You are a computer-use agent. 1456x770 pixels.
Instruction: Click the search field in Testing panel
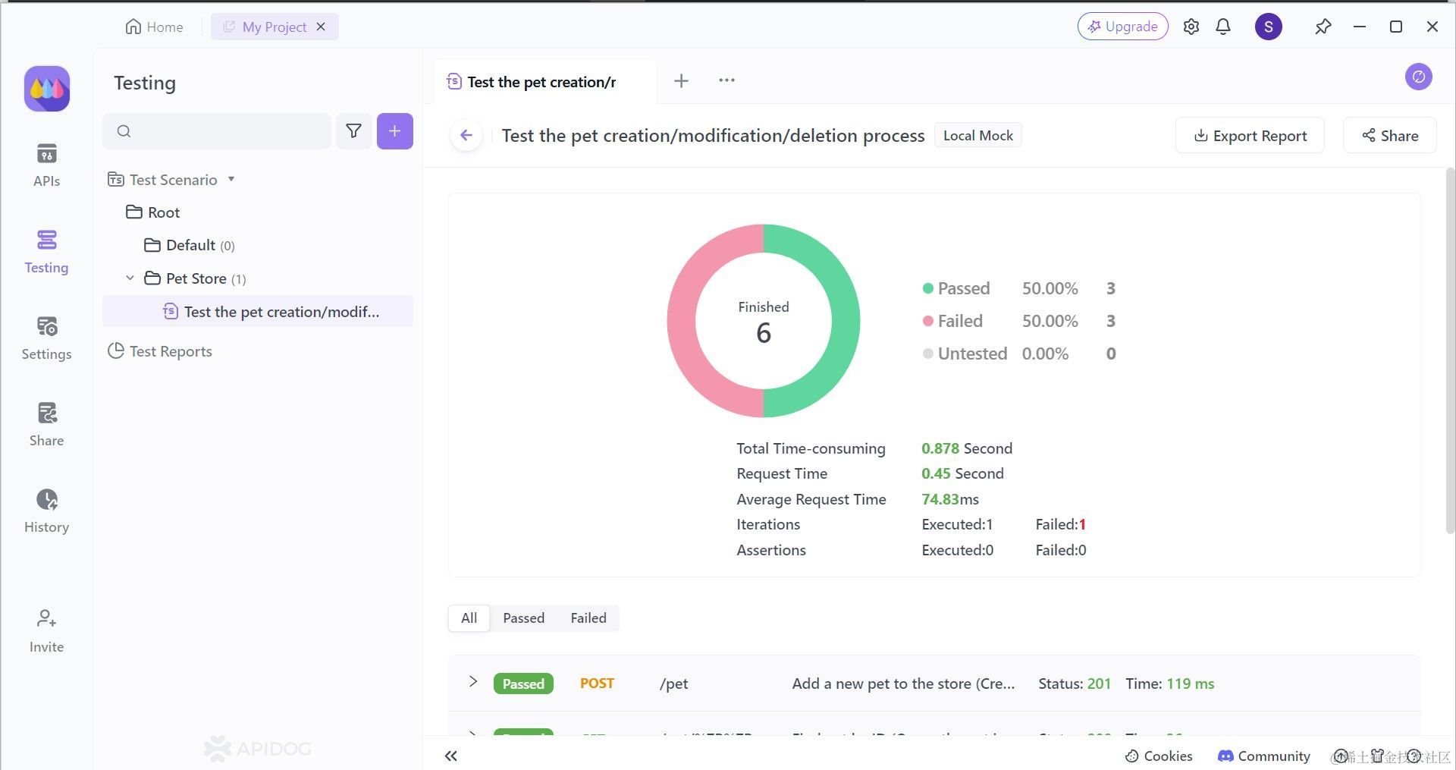tap(217, 131)
